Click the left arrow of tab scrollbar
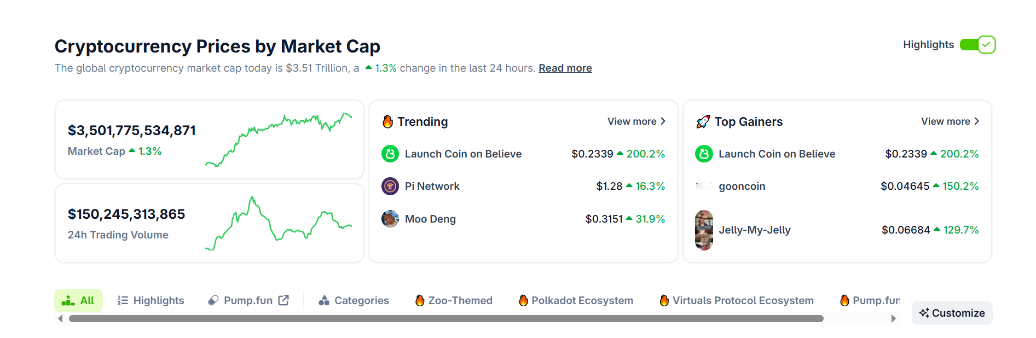Viewport: 1036px width, 338px height. click(60, 319)
